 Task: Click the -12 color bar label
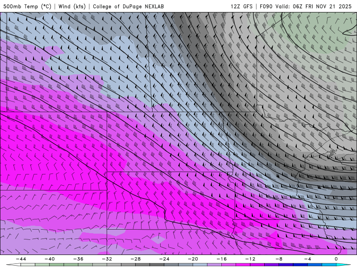(250, 259)
